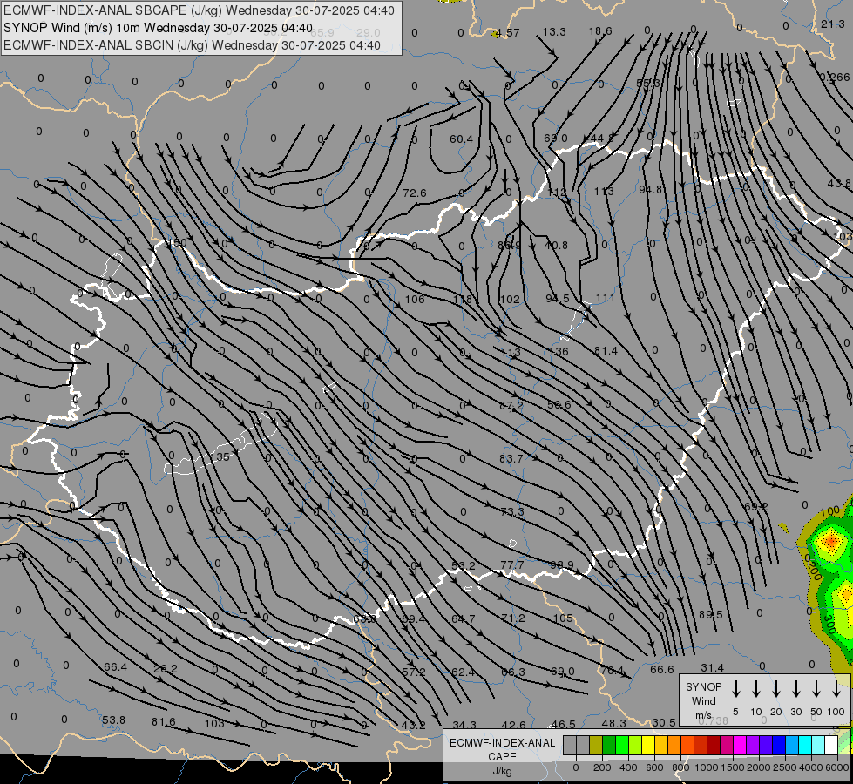Click the 6000 tick label on color scale
Image resolution: width=853 pixels, height=784 pixels.
pos(838,767)
